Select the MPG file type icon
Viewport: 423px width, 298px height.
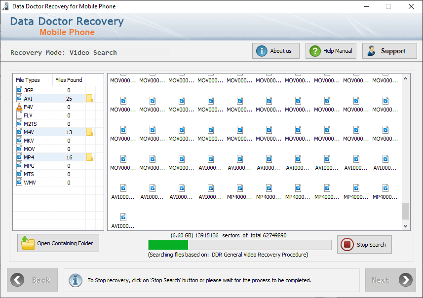(19, 165)
